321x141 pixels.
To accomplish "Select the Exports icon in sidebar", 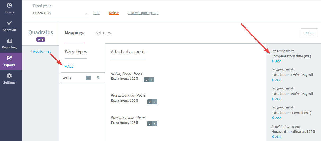I will [x=9, y=58].
